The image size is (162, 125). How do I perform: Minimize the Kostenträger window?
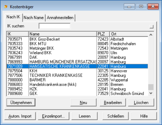(x=129, y=6)
